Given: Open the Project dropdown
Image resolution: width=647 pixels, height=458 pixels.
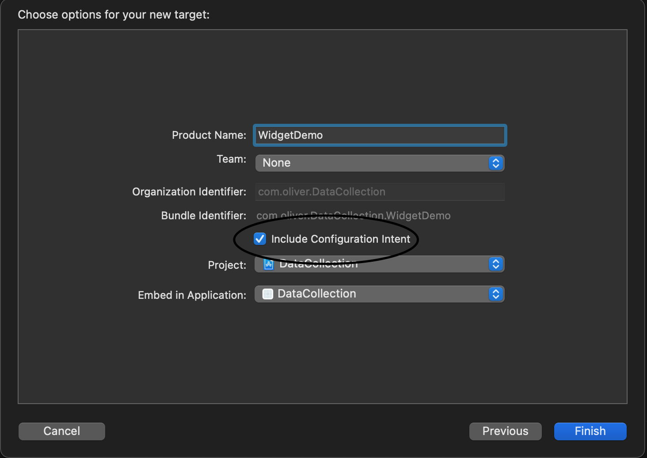Looking at the screenshot, I should tap(380, 264).
